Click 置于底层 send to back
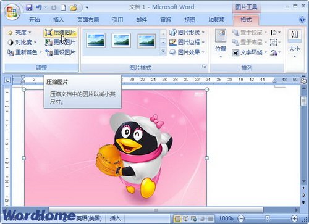This screenshot has width=309, height=224. pos(249,43)
